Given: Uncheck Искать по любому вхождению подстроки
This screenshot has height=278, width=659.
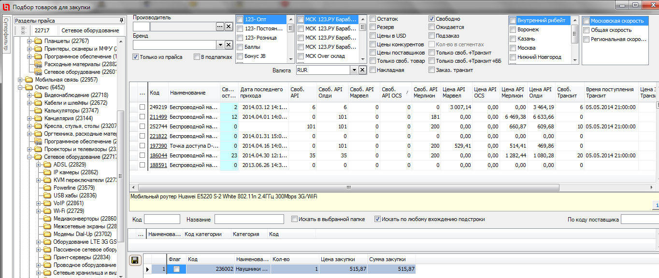Looking at the screenshot, I should [377, 219].
